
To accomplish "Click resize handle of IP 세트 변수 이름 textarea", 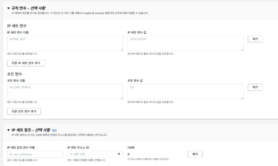I will click(122, 50).
